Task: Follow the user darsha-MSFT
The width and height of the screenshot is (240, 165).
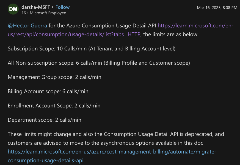Action: pyautogui.click(x=62, y=7)
